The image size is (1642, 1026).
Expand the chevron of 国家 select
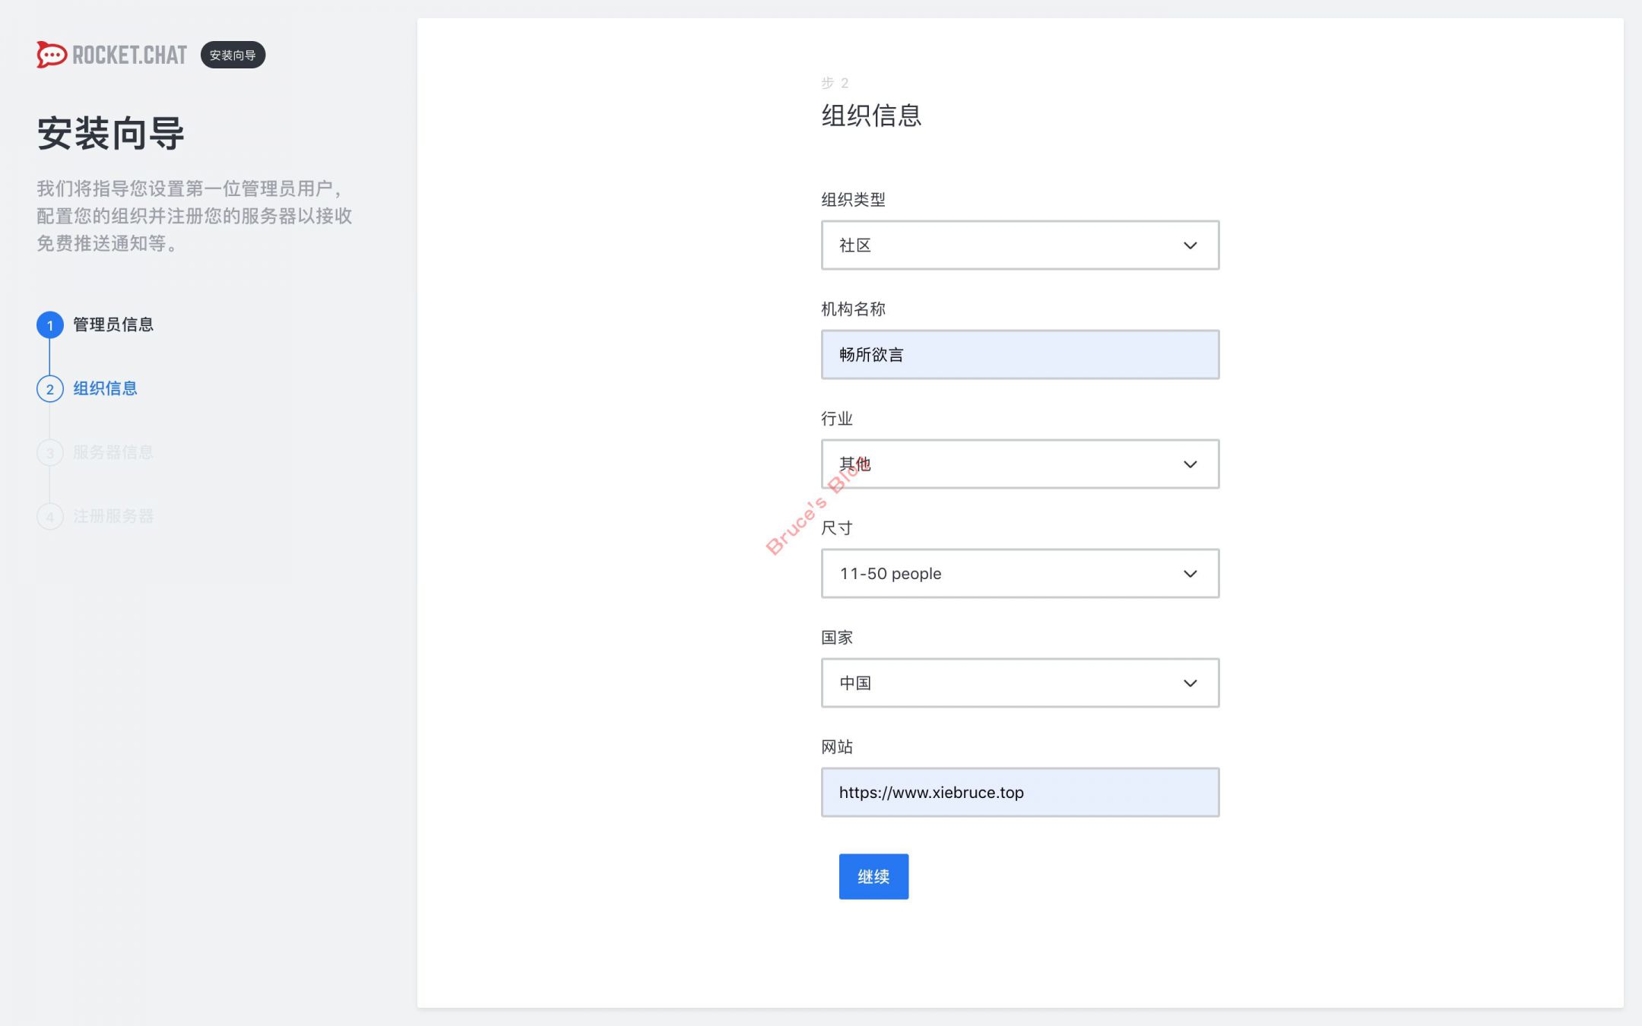coord(1190,683)
